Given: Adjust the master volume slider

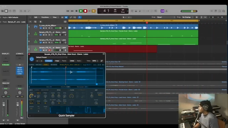Looking at the screenshot, I should point(189,11).
